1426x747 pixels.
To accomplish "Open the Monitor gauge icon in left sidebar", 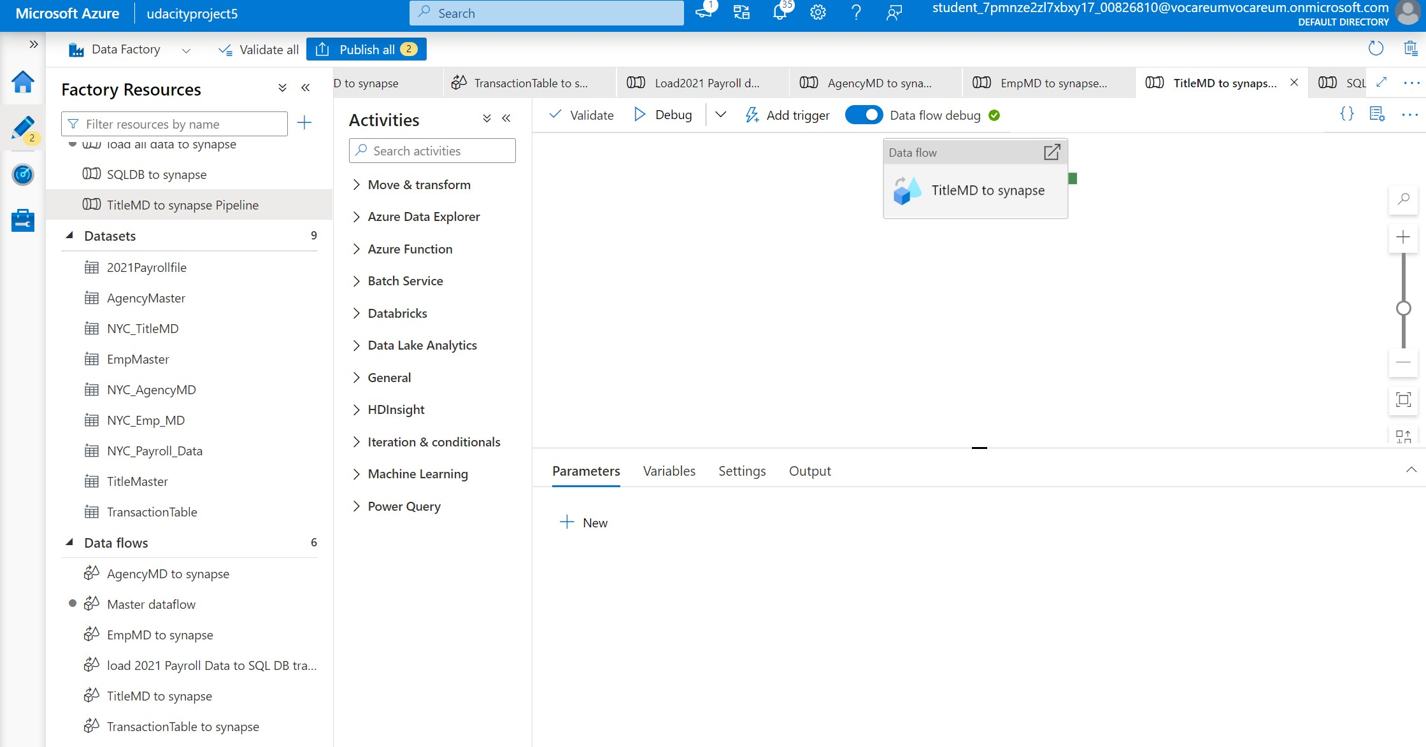I will coord(23,174).
